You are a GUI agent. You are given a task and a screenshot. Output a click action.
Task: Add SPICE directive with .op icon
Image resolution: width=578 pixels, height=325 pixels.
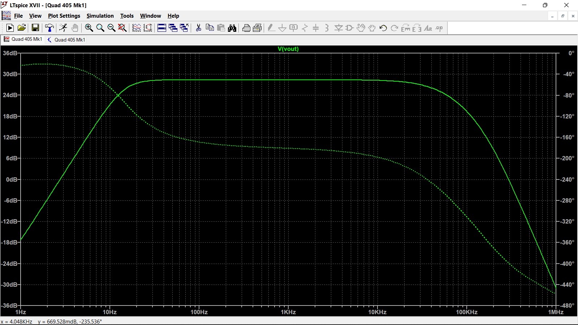coord(439,28)
